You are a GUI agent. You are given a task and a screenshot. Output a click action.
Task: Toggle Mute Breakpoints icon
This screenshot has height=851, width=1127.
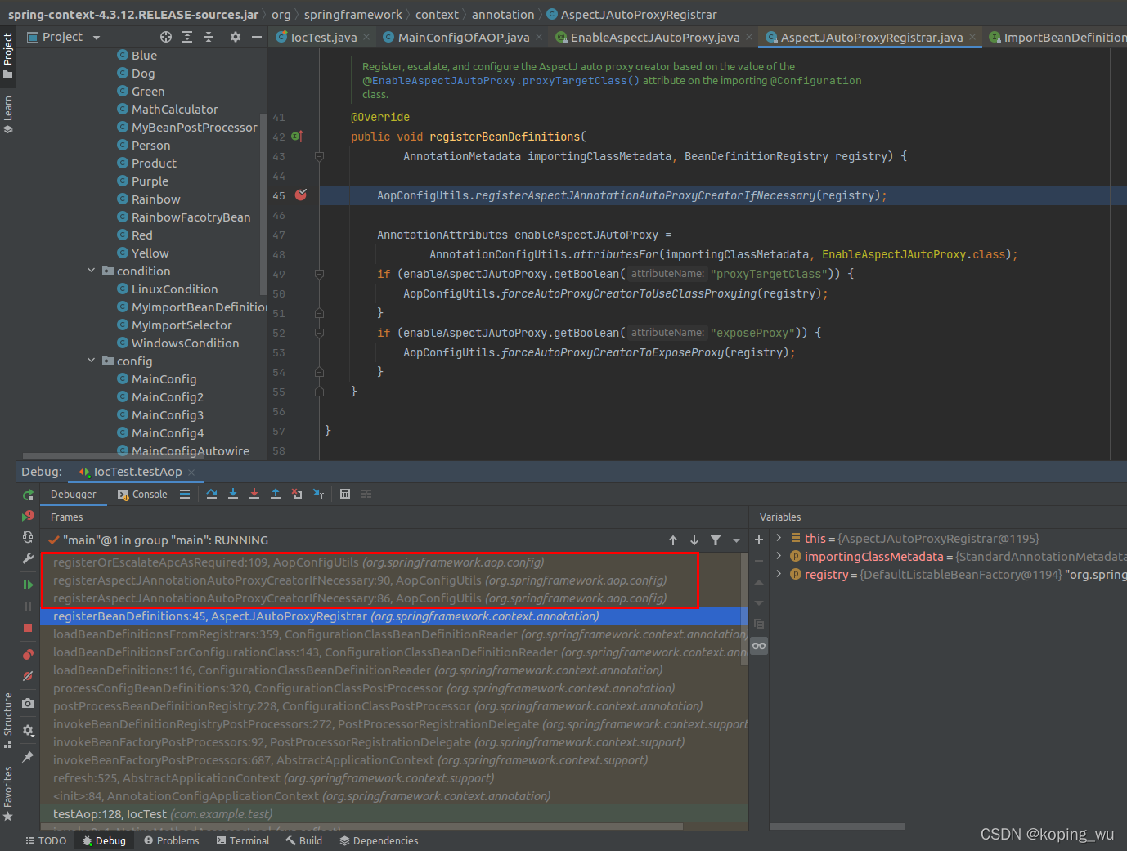click(28, 676)
